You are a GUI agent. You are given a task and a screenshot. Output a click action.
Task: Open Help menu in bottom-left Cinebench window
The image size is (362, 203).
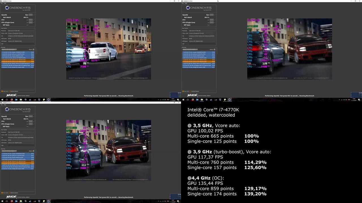point(5,105)
